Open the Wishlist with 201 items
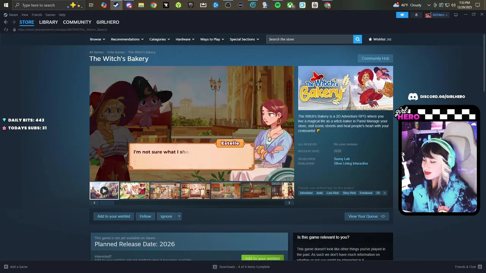 pos(380,39)
